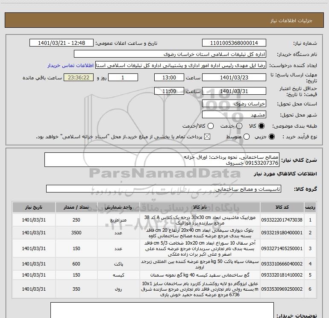The width and height of the screenshot is (329, 318).
Task: Click the deadline time field 13:00
Action: [169, 77]
